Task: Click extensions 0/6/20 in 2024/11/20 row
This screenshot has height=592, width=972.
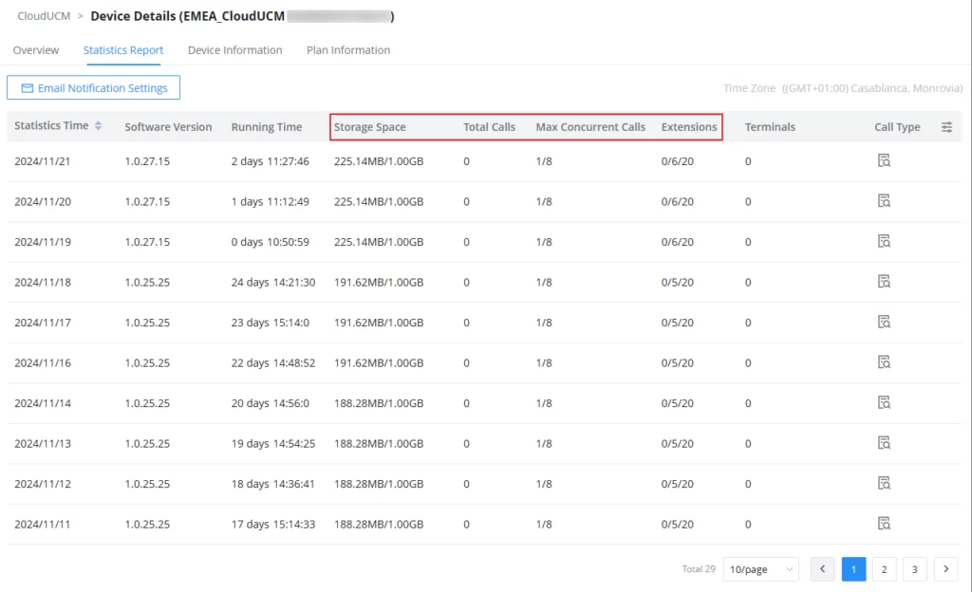Action: pos(677,201)
